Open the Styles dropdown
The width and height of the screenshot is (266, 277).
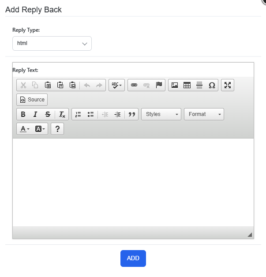click(161, 114)
